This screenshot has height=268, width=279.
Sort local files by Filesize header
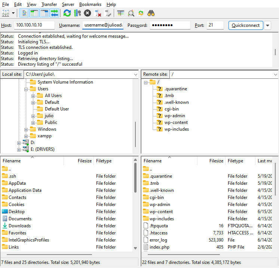(79, 161)
